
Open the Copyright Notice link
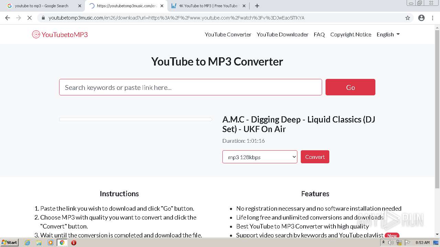(351, 34)
